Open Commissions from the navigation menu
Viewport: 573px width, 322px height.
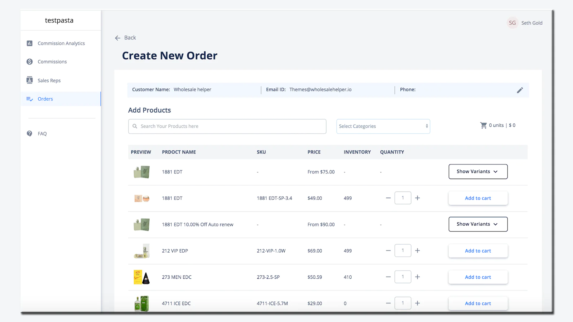[52, 62]
